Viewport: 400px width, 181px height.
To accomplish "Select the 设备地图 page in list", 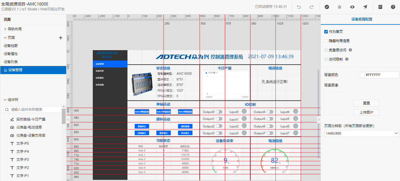I will tap(11, 46).
